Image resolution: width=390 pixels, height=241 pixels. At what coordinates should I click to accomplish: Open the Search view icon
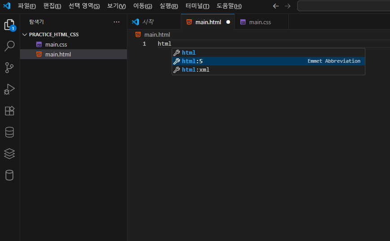tap(9, 46)
